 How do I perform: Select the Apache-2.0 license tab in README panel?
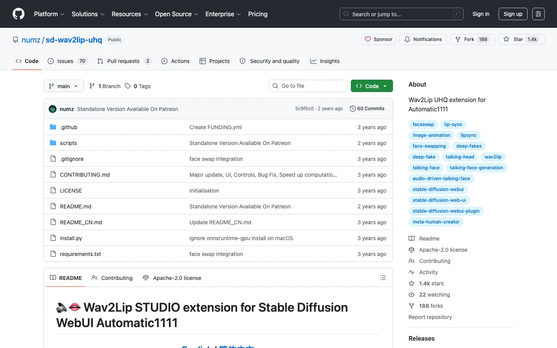point(172,278)
